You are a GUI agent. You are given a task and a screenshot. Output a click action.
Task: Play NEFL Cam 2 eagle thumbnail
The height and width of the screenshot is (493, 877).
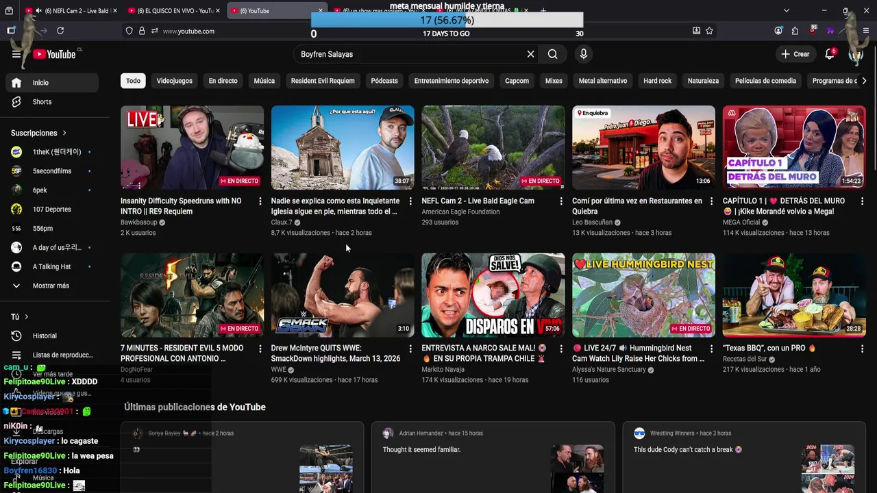point(493,148)
